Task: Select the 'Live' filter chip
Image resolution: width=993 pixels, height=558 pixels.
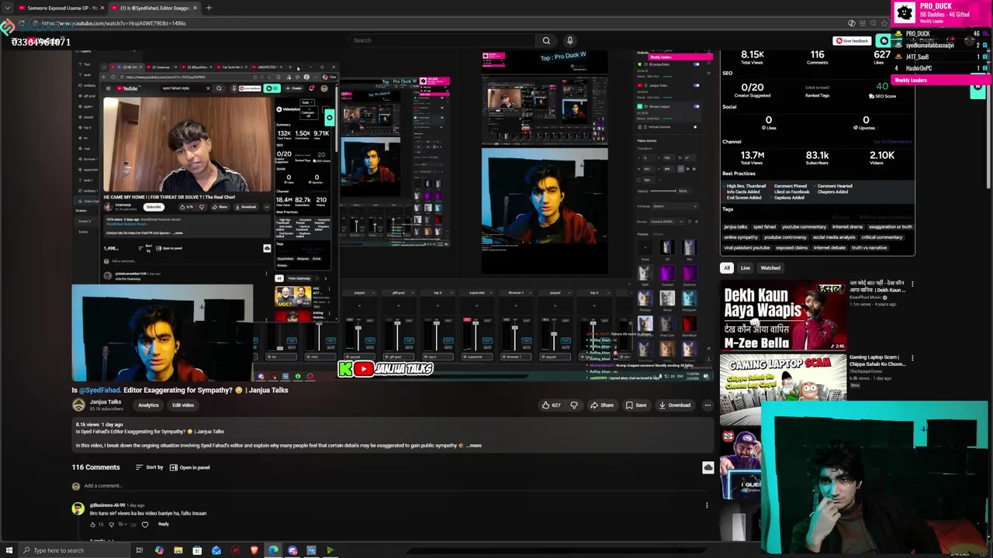Action: tap(746, 268)
